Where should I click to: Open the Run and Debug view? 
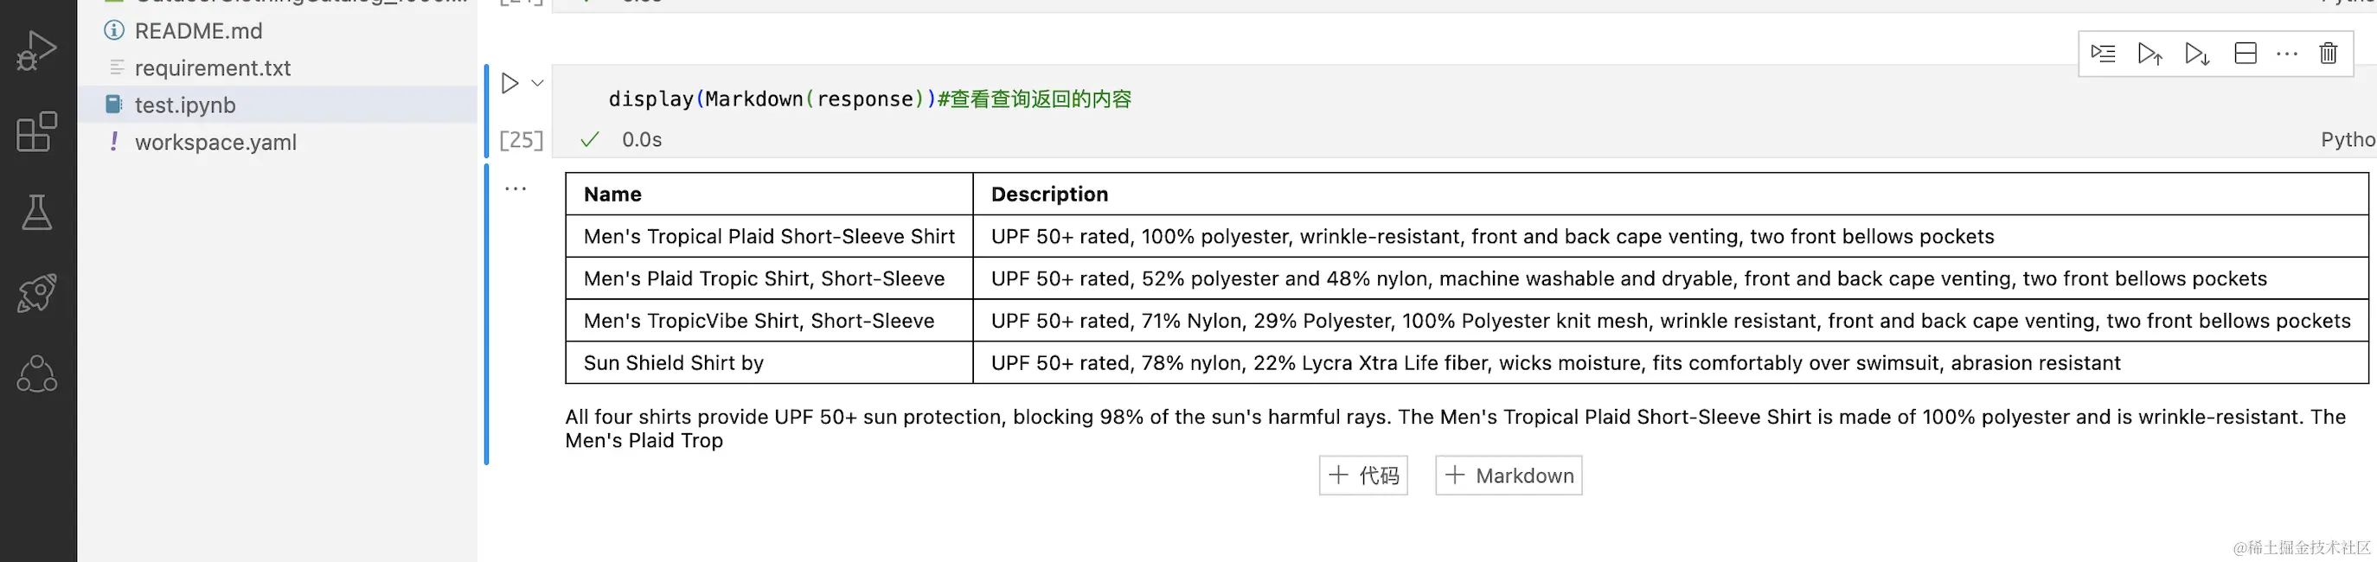click(37, 52)
